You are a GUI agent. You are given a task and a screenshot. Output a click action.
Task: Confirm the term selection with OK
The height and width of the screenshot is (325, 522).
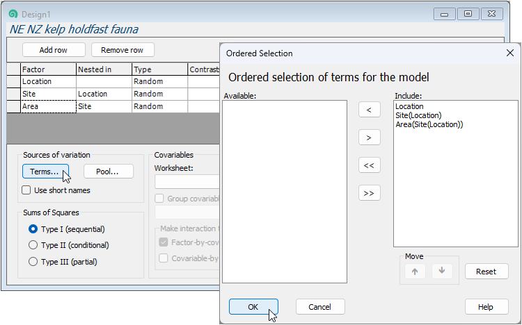pyautogui.click(x=253, y=307)
